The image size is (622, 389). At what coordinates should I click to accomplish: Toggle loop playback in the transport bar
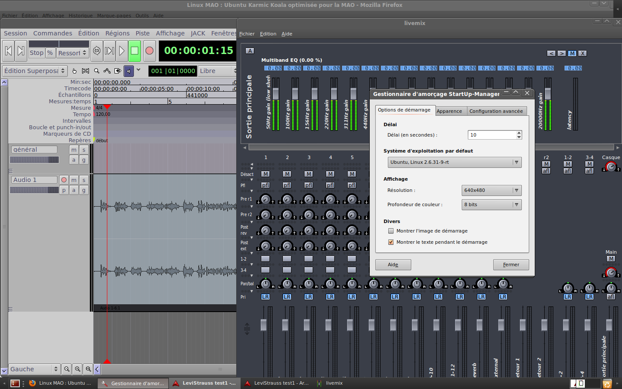[97, 51]
